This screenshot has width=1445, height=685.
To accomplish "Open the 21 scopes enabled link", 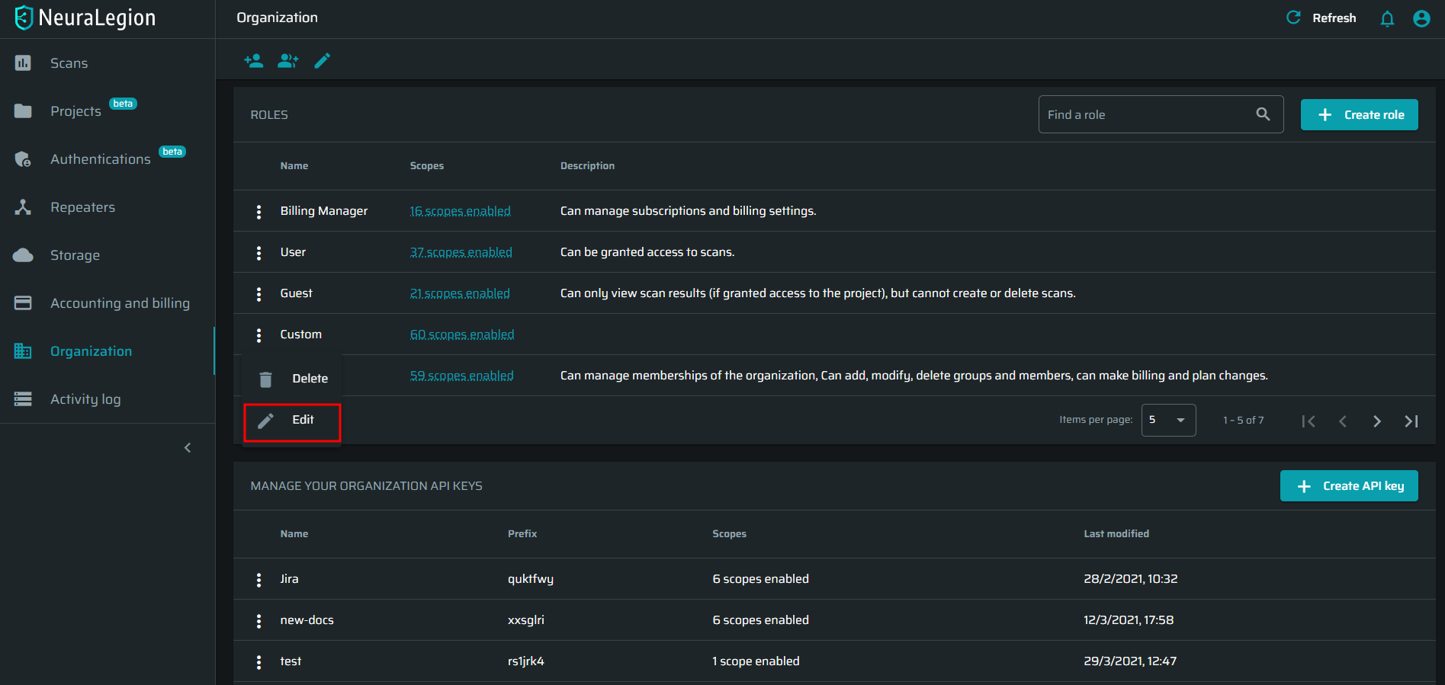I will point(460,293).
